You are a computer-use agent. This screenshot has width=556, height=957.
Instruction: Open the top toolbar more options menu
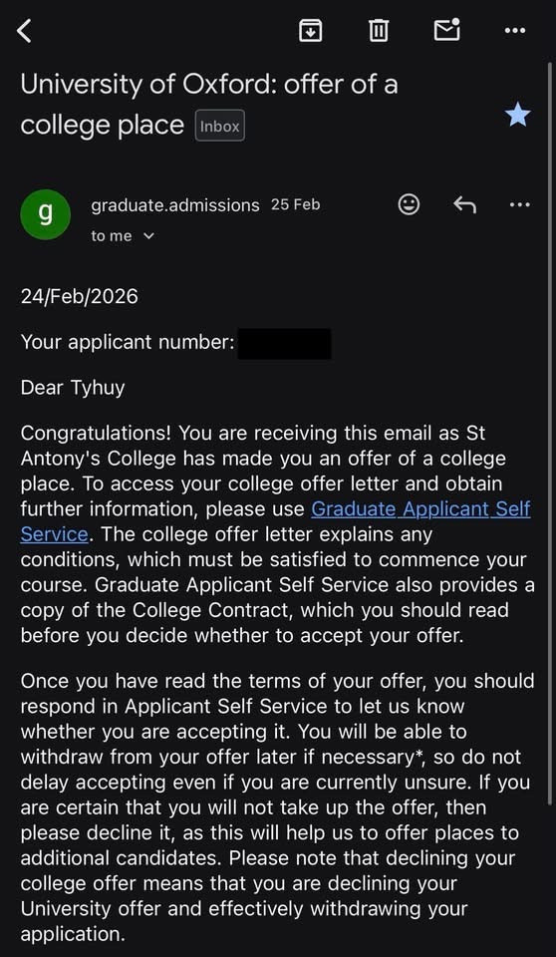coord(516,31)
